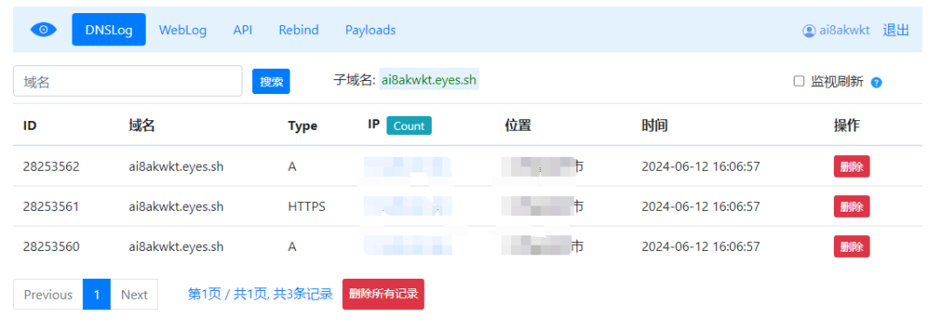Image resolution: width=942 pixels, height=331 pixels.
Task: Delete record 28253562
Action: pyautogui.click(x=851, y=166)
